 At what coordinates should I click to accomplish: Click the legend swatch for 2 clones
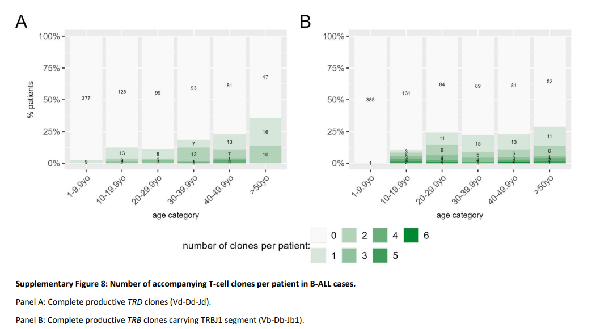[349, 236]
